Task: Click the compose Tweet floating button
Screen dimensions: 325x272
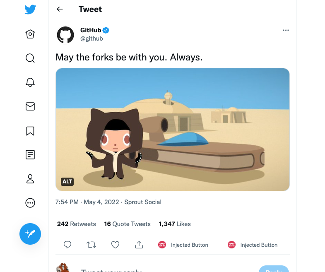Action: 30,234
